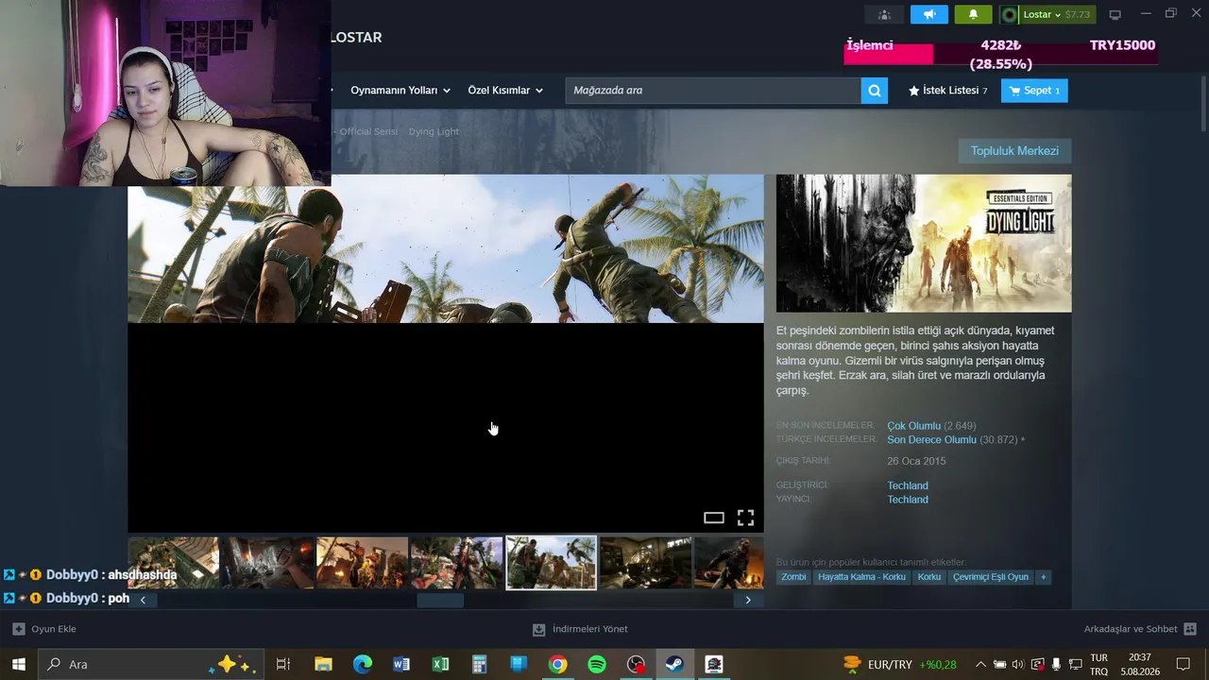Open İstek Listesi wishlist
1209x680 pixels.
948,91
